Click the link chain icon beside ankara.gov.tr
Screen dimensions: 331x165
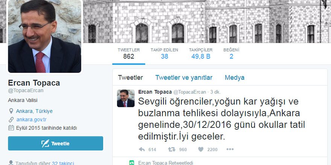11,120
